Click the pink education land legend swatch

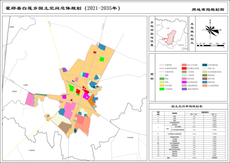coord(184,79)
